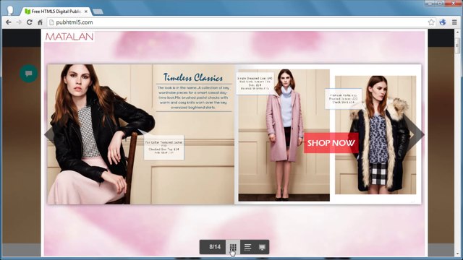Click the Single Breasted Coat price label
463x260 pixels.
pyautogui.click(x=255, y=83)
